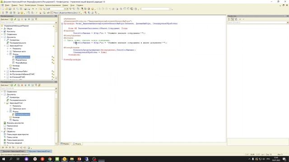Expand the Общие tree node
289x162 pixels.
tap(2, 29)
